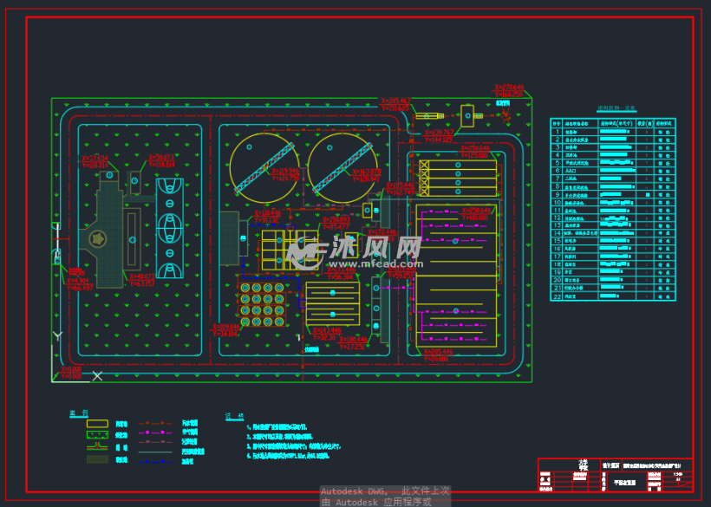
Task: Click the basketball court symbol
Action: click(170, 228)
